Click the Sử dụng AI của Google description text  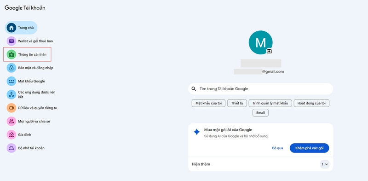tap(236, 136)
